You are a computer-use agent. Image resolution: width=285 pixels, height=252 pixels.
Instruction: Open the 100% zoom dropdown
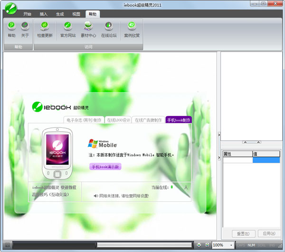tap(231, 245)
